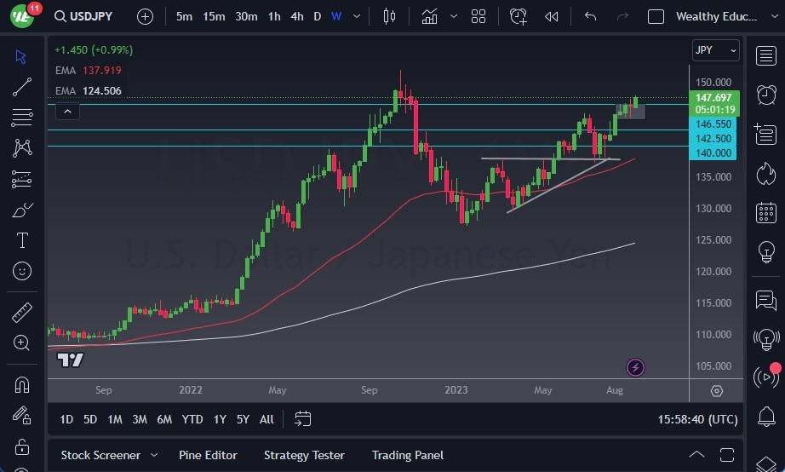Select the ruler measure tool
The width and height of the screenshot is (785, 472).
pos(22,313)
